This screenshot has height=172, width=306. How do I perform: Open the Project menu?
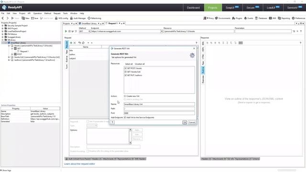[x=22, y=13]
